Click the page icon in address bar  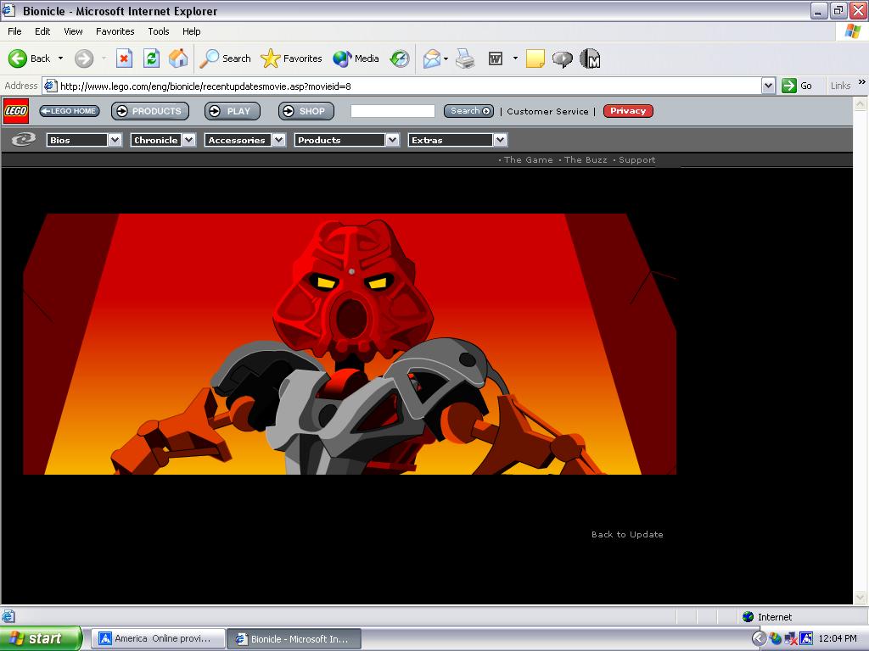tap(50, 86)
